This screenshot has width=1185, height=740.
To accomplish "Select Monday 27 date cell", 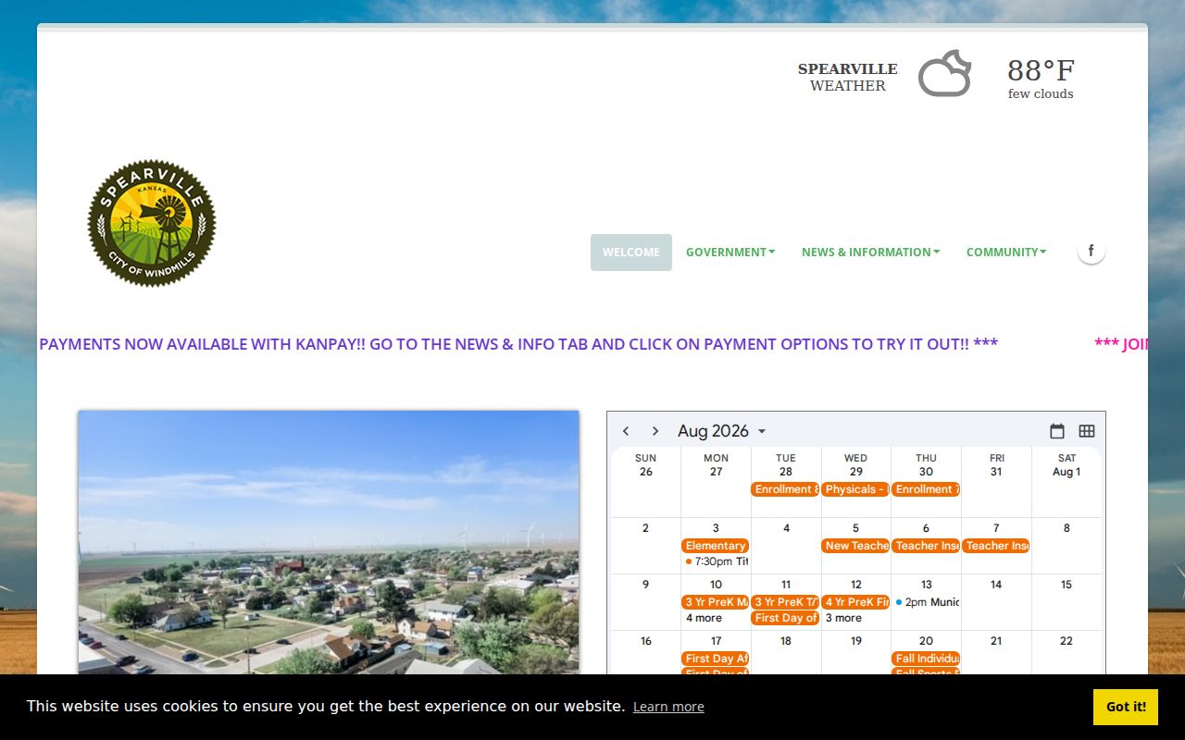I will point(716,472).
